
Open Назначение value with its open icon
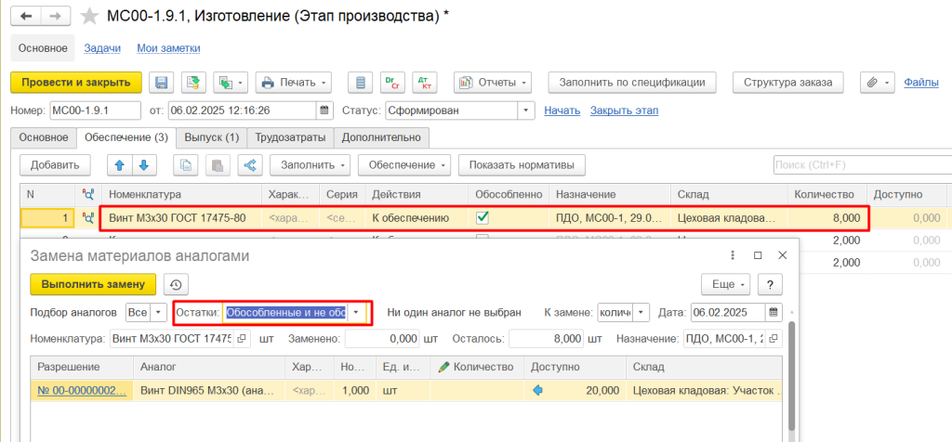[x=774, y=338]
